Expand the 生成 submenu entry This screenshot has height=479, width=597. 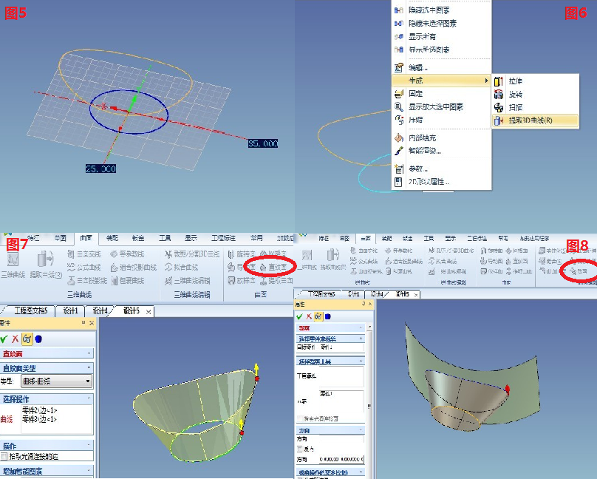(441, 81)
